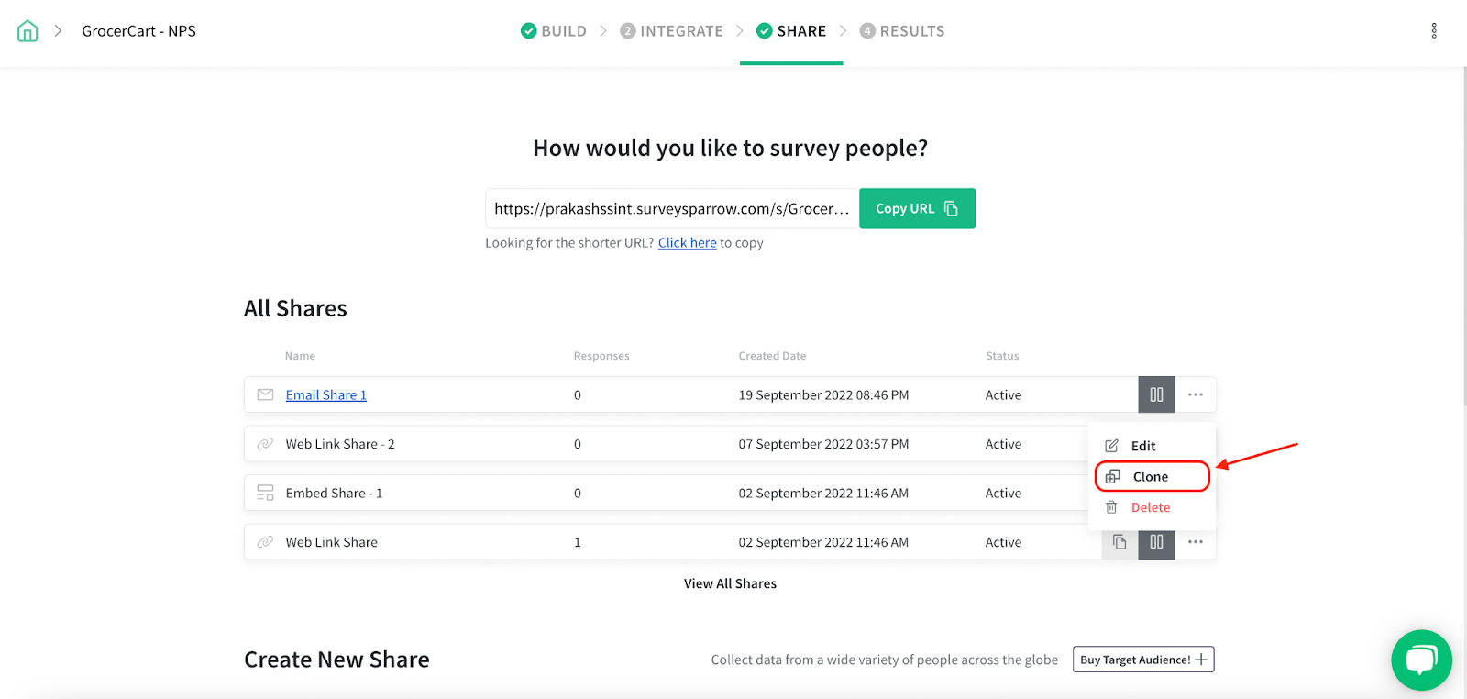The image size is (1467, 699).
Task: Copy link icon in Web Link Share row
Action: tap(1120, 542)
